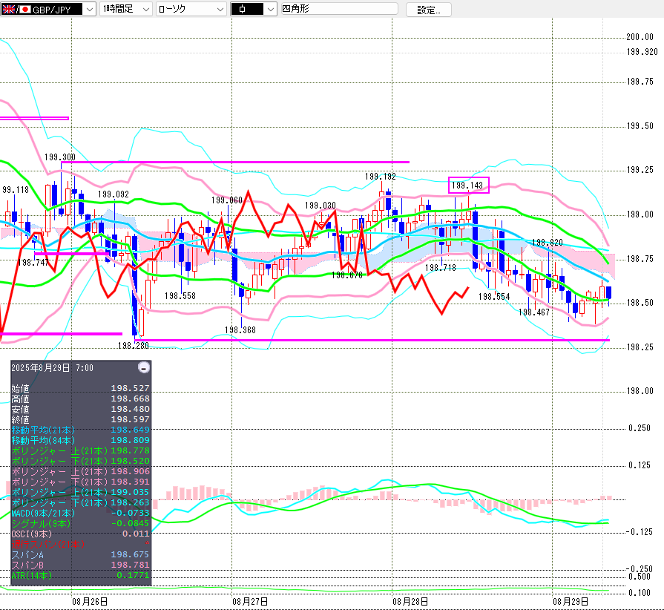This screenshot has width=664, height=610.
Task: Click the 198.558 price label on chart
Action: (180, 296)
